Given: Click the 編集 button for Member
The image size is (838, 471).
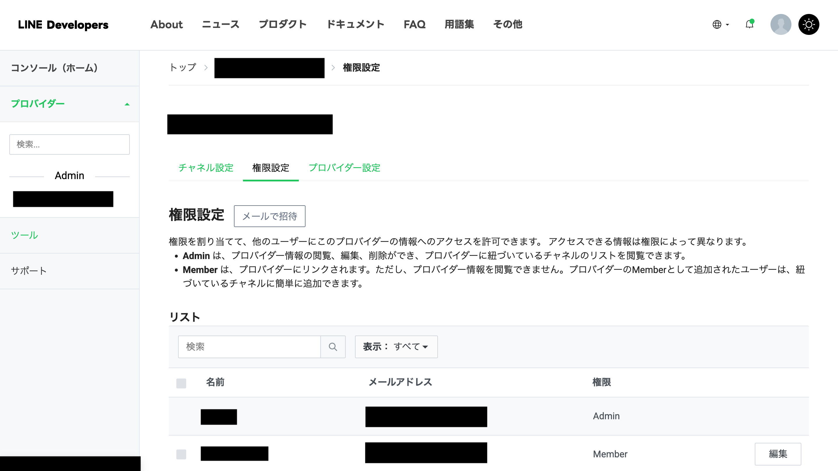Looking at the screenshot, I should pos(777,454).
